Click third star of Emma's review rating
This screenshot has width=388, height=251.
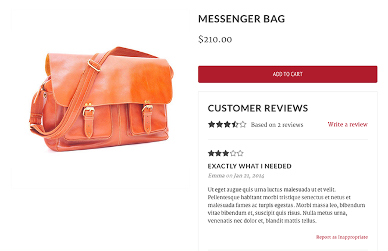click(x=225, y=153)
